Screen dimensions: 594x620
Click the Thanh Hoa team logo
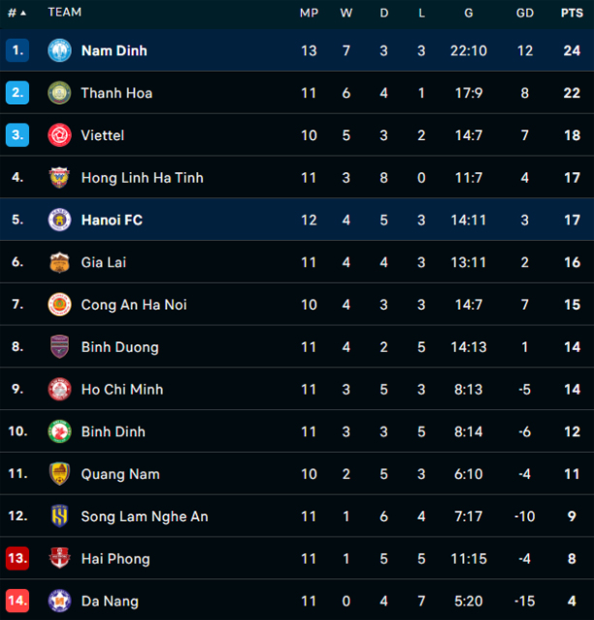[59, 93]
